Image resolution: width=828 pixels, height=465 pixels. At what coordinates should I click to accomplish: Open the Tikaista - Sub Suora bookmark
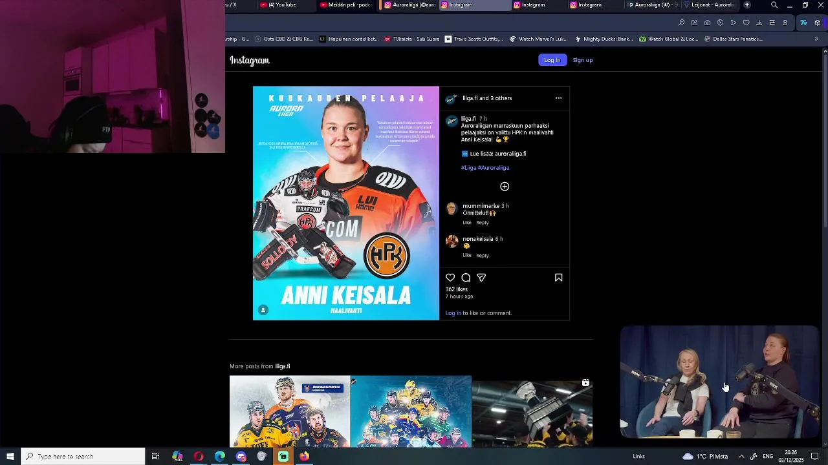tap(412, 39)
